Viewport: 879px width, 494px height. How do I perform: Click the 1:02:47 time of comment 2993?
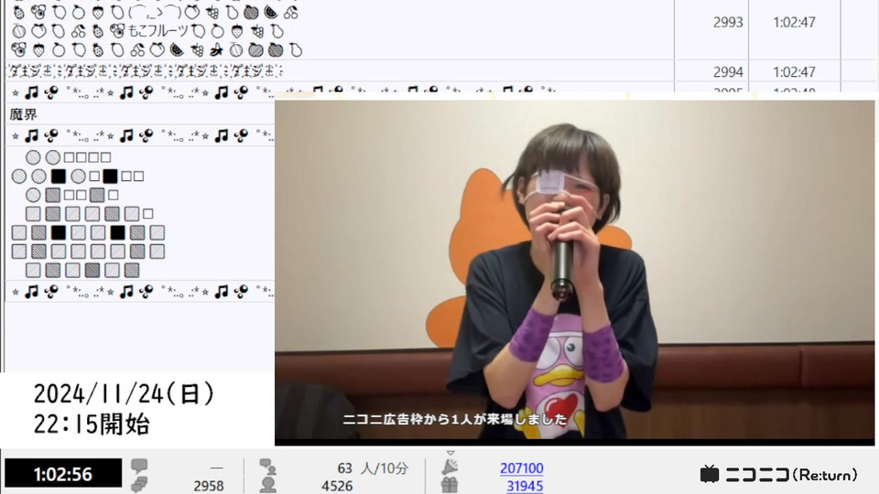pyautogui.click(x=794, y=22)
